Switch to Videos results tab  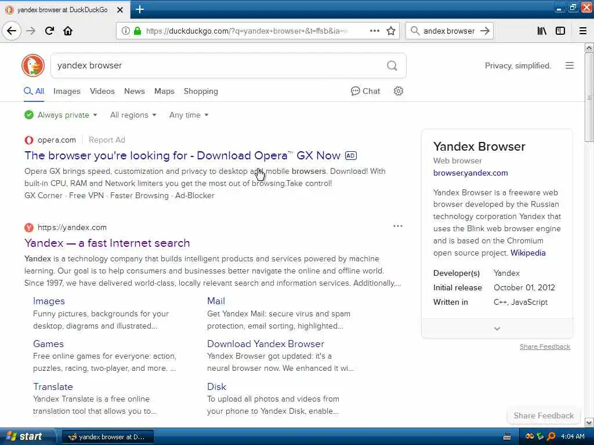[x=102, y=91]
